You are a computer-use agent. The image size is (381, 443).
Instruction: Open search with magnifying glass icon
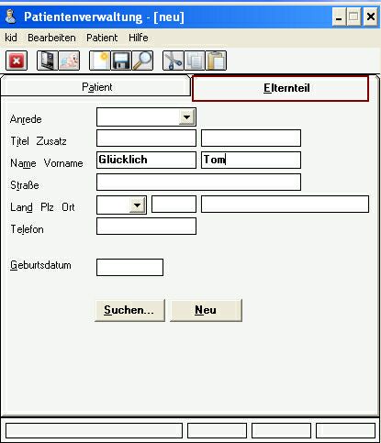[142, 61]
